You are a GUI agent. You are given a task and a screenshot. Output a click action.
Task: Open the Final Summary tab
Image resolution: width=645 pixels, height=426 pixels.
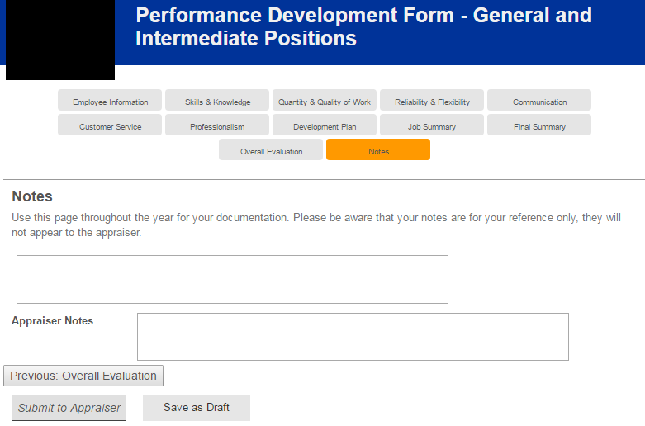coord(539,126)
